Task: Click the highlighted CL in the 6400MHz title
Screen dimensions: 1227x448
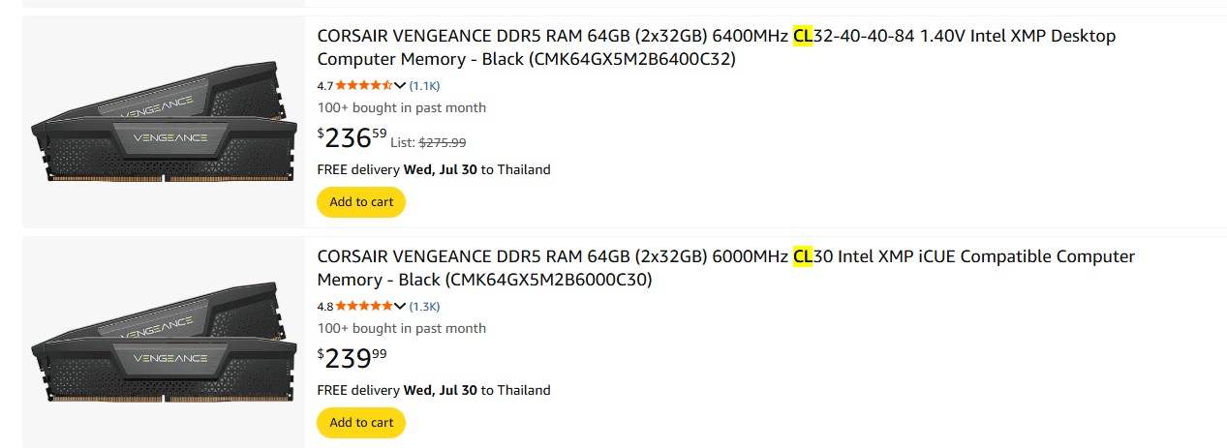Action: pos(802,36)
